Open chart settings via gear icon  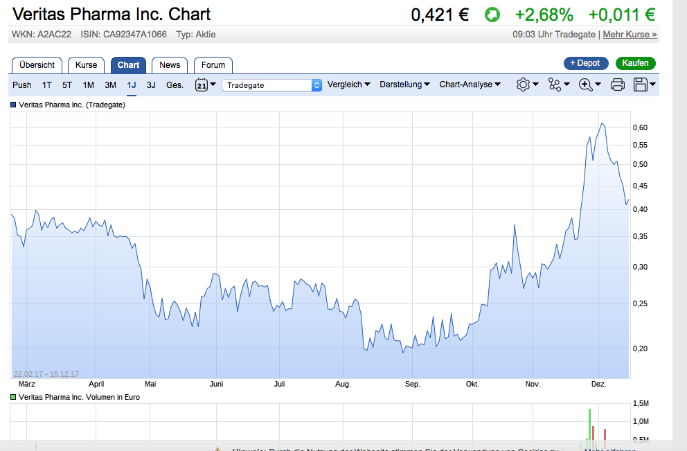524,84
